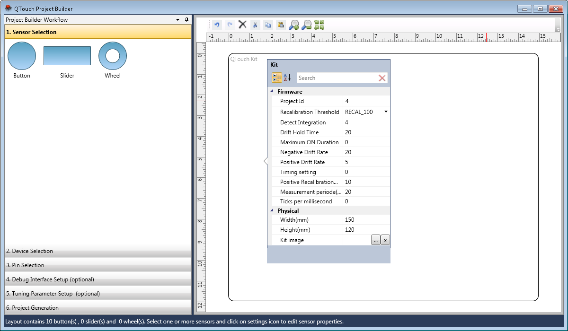Viewport: 568px width, 331px height.
Task: Collapse the Firmware property group
Action: (x=272, y=92)
